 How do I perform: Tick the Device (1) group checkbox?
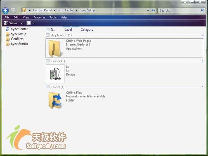[47, 61]
